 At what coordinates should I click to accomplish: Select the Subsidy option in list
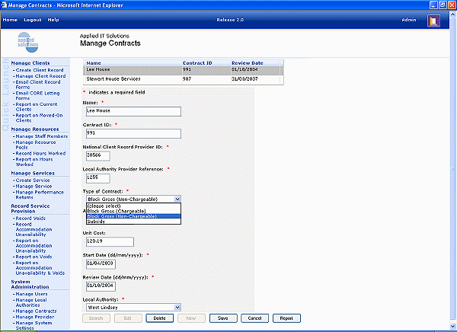[96, 222]
